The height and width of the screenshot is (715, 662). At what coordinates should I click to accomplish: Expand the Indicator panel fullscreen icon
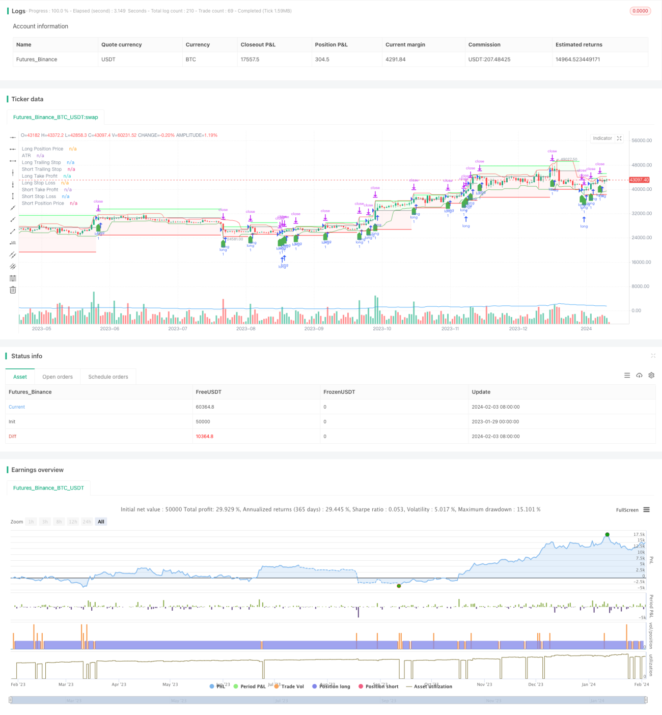(x=619, y=138)
